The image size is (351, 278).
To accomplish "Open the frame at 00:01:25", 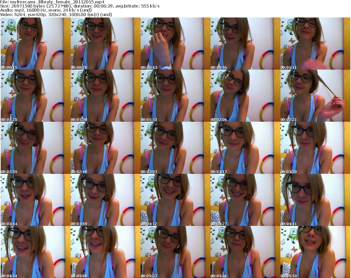I will [35, 96].
